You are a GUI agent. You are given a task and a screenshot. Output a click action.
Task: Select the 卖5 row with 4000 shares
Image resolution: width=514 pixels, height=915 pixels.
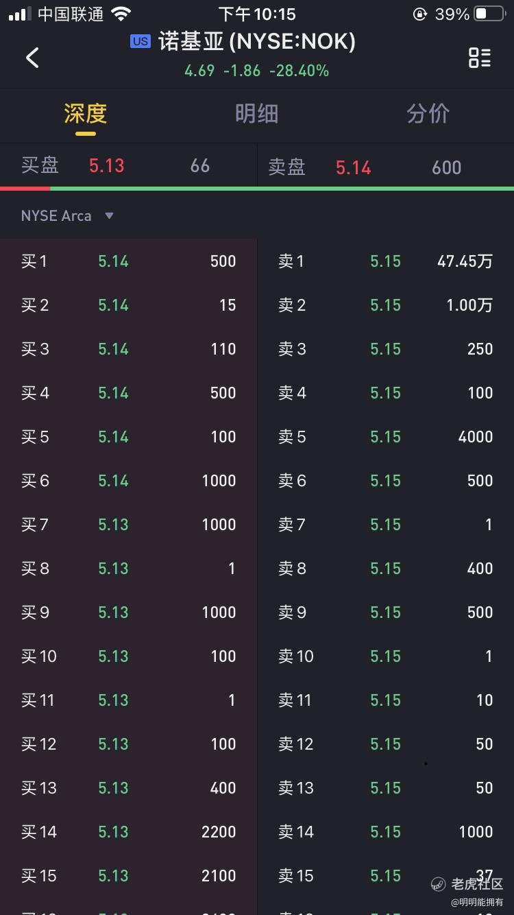[385, 437]
